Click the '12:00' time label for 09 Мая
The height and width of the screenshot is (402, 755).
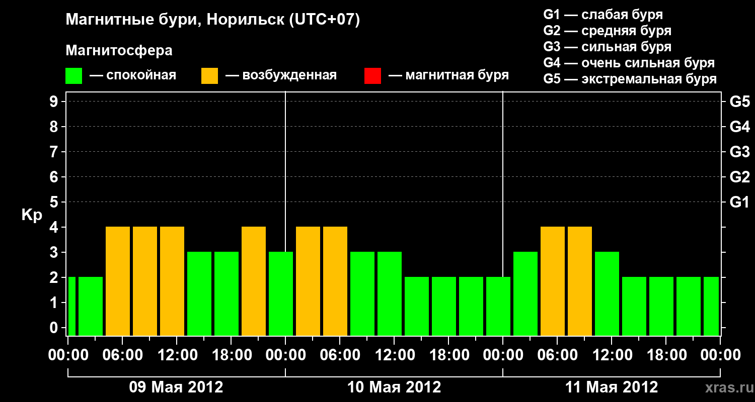tap(178, 355)
